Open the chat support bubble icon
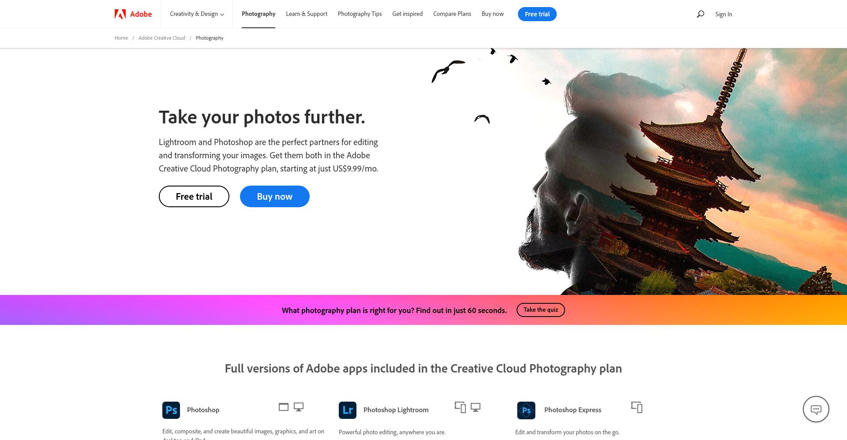The height and width of the screenshot is (440, 847). click(816, 409)
